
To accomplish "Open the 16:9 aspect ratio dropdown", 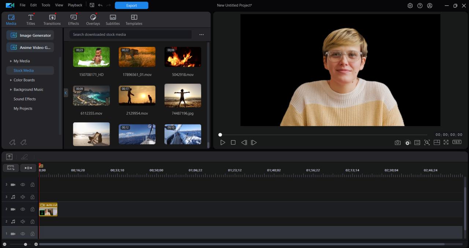I will tap(457, 142).
